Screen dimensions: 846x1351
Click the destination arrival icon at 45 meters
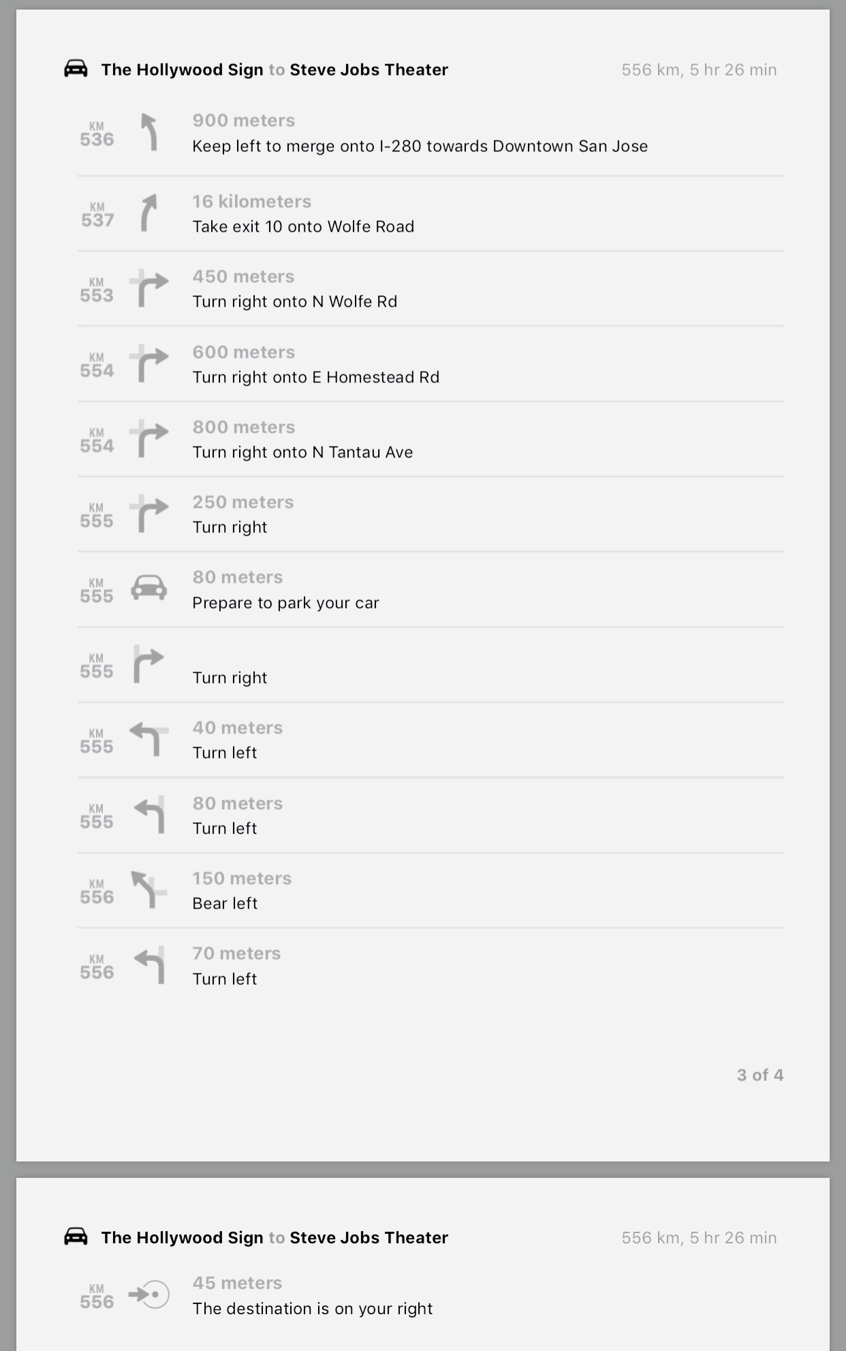[x=149, y=1294]
